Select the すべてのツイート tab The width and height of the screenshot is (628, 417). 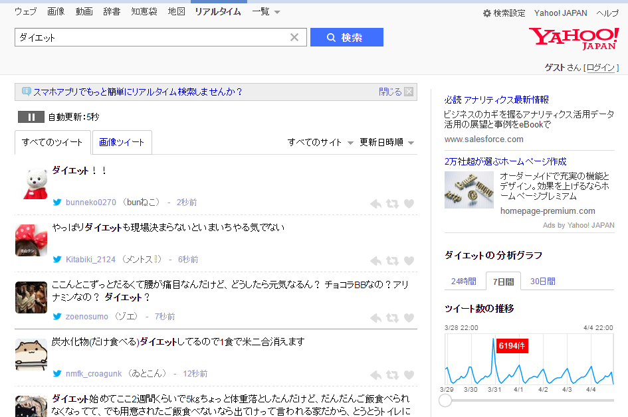coord(52,142)
